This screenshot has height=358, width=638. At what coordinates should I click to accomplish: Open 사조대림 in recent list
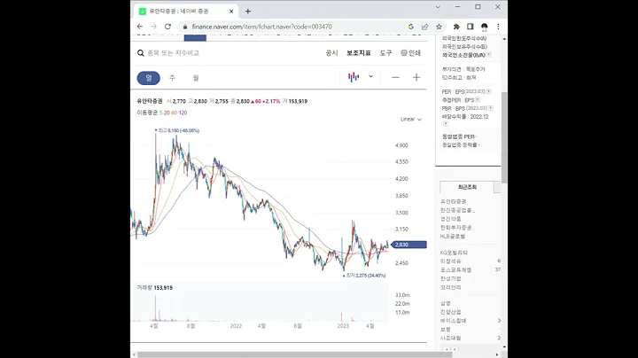tap(451, 339)
